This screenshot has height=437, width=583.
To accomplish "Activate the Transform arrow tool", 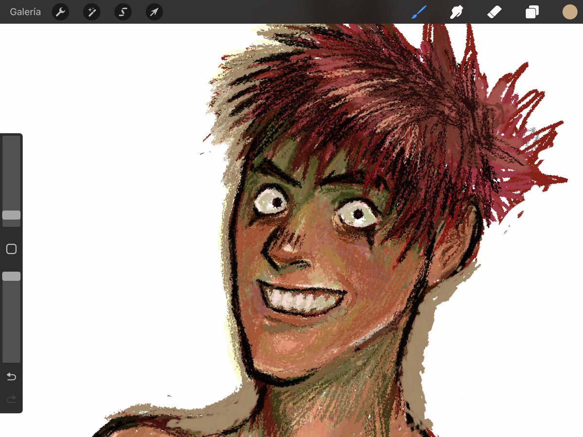I will point(154,12).
